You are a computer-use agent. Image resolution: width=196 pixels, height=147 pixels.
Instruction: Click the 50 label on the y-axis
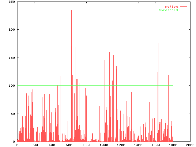click(x=13, y=114)
